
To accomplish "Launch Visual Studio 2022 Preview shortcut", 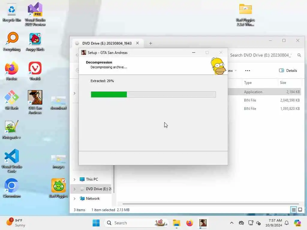I will pos(35,14).
